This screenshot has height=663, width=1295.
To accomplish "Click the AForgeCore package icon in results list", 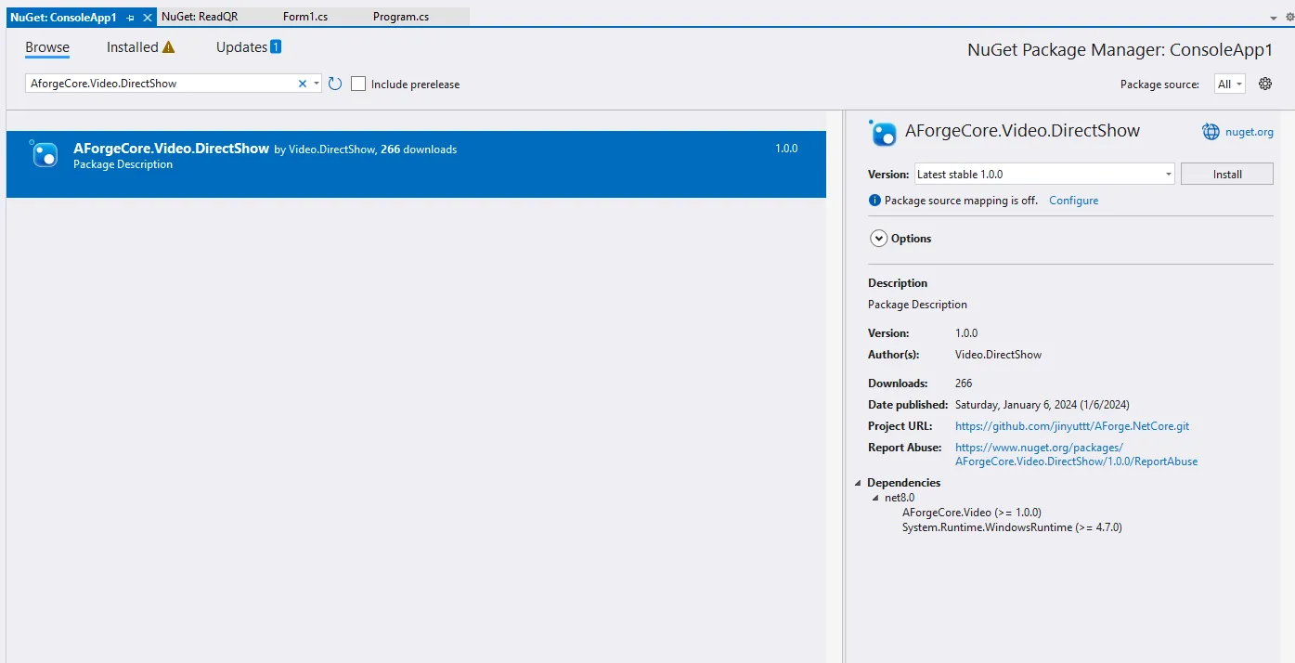I will tap(45, 154).
